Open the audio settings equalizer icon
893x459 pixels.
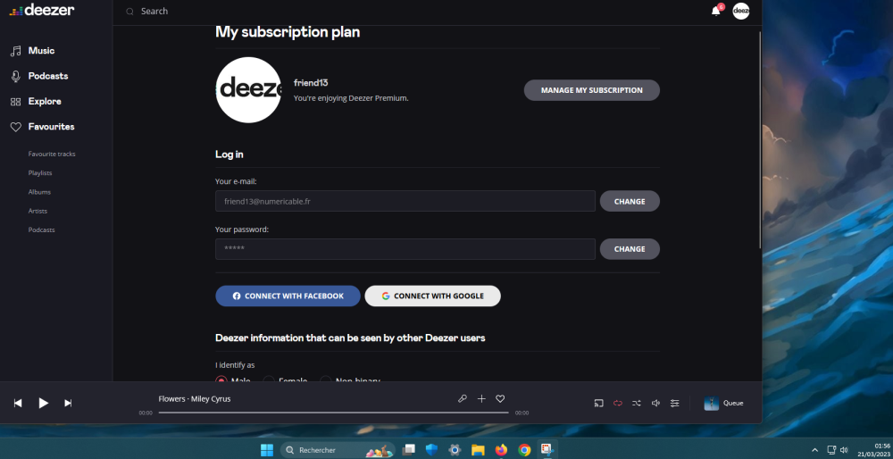(675, 403)
